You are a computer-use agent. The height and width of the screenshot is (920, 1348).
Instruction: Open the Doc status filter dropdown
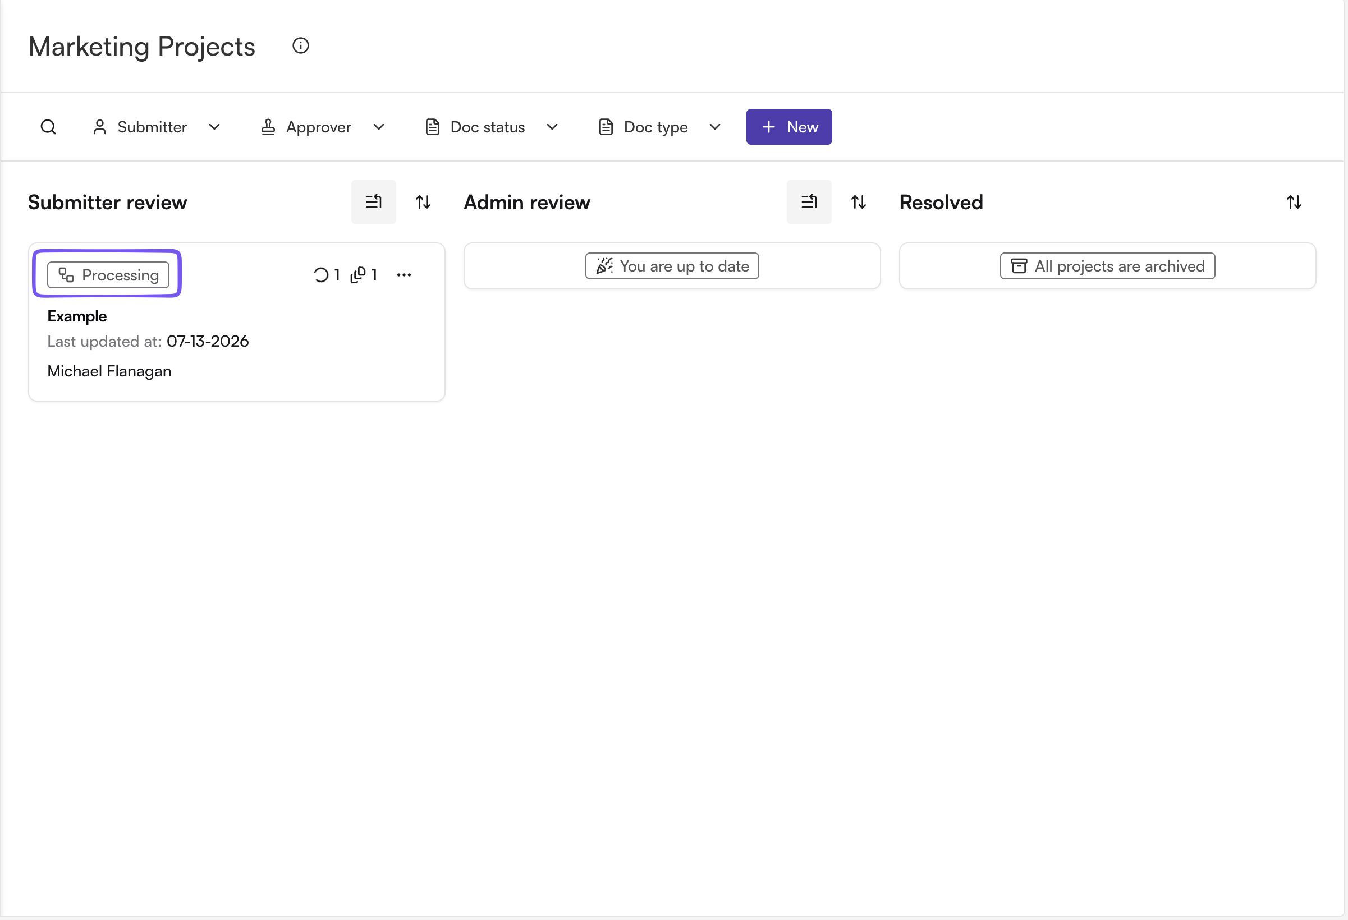[491, 127]
